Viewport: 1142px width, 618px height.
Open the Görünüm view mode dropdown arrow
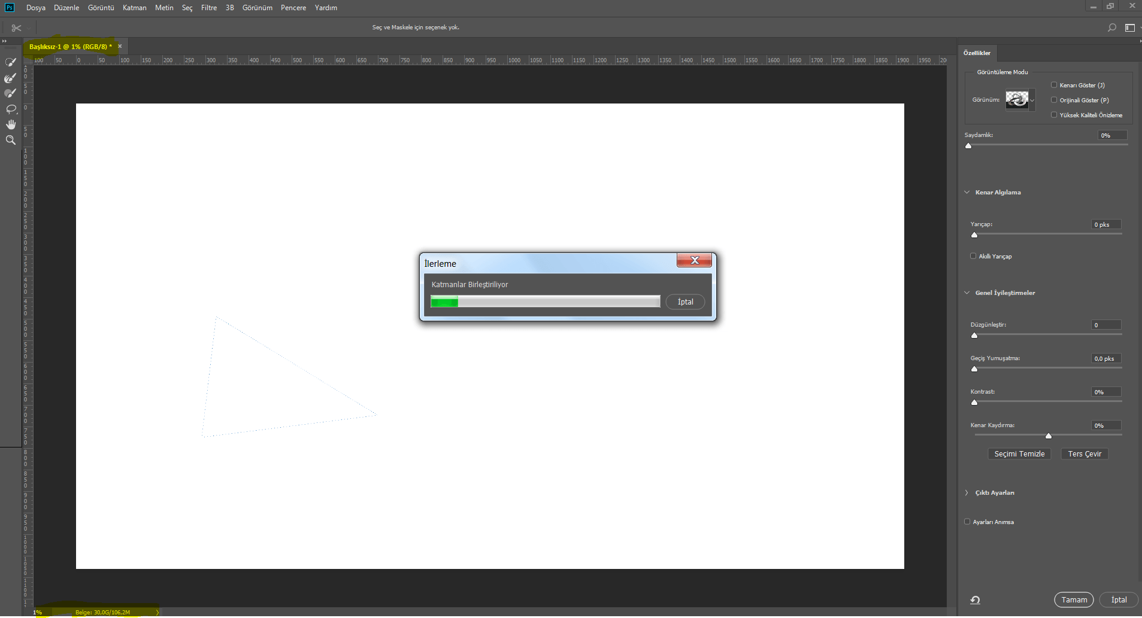tap(1032, 100)
